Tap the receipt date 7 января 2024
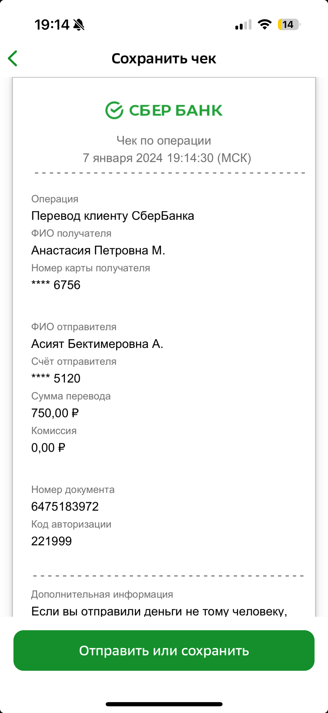Image resolution: width=328 pixels, height=713 pixels. coord(123,158)
